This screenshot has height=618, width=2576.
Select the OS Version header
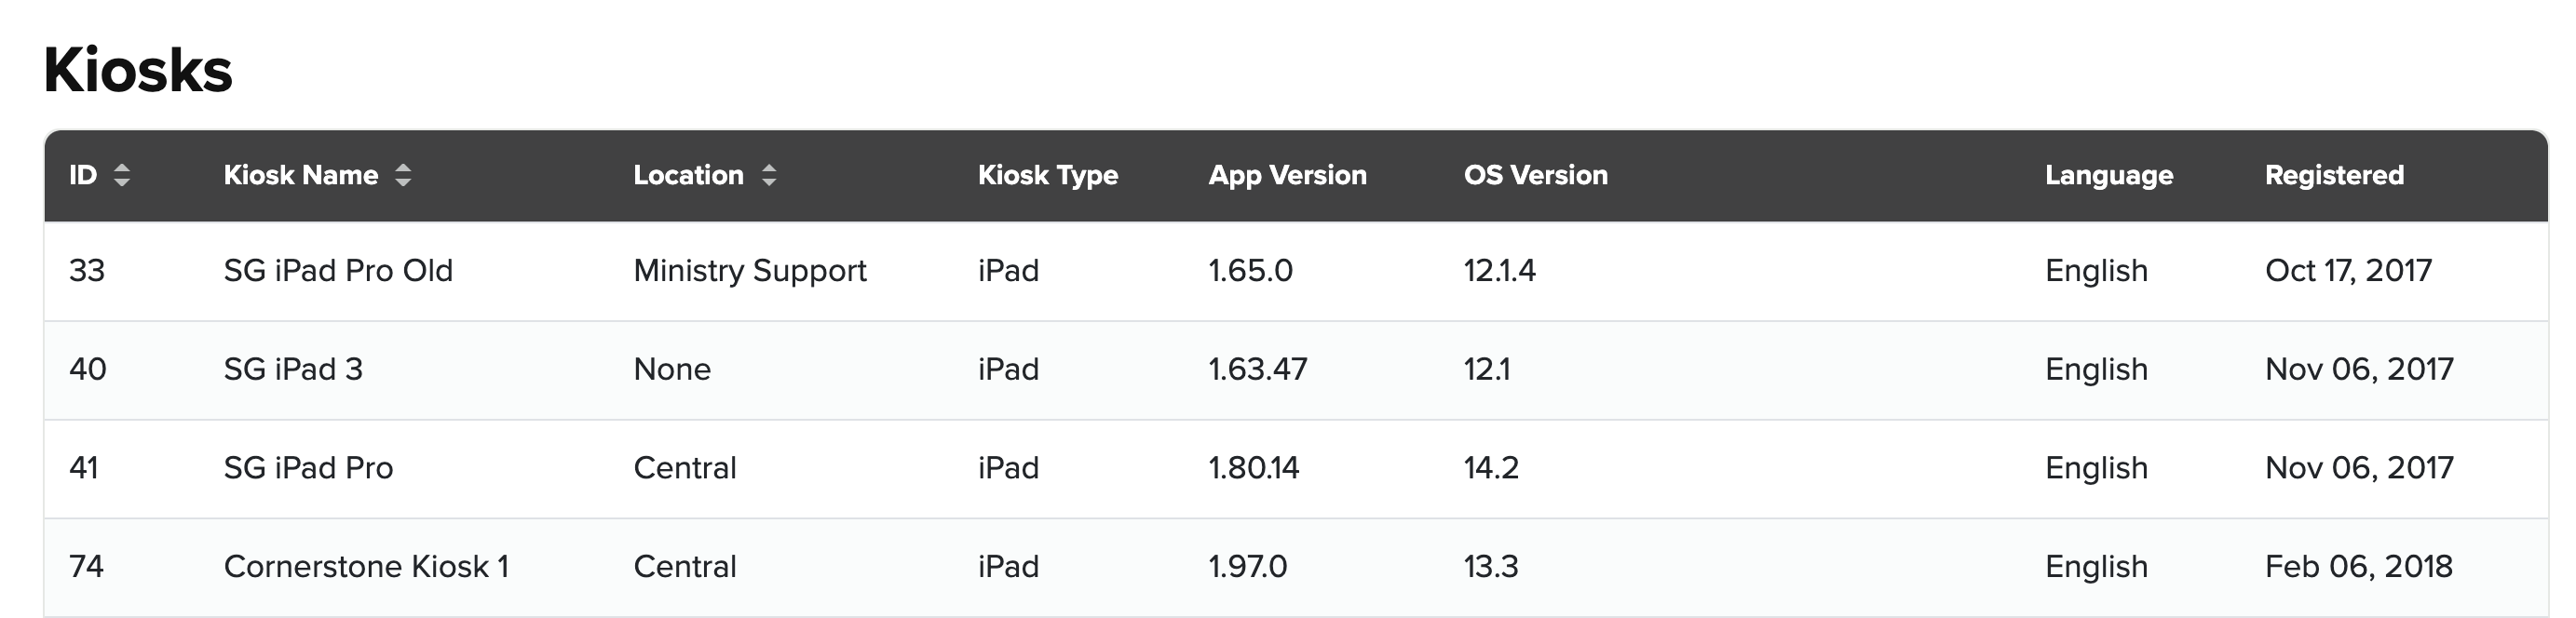[1535, 175]
